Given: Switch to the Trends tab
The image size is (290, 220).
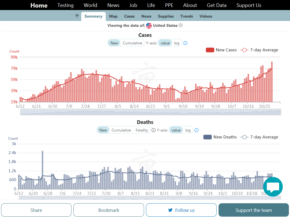Looking at the screenshot, I should [x=186, y=16].
